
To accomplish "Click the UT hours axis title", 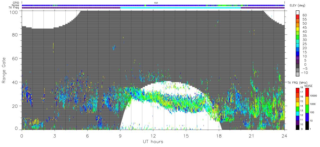I will 153,142.
